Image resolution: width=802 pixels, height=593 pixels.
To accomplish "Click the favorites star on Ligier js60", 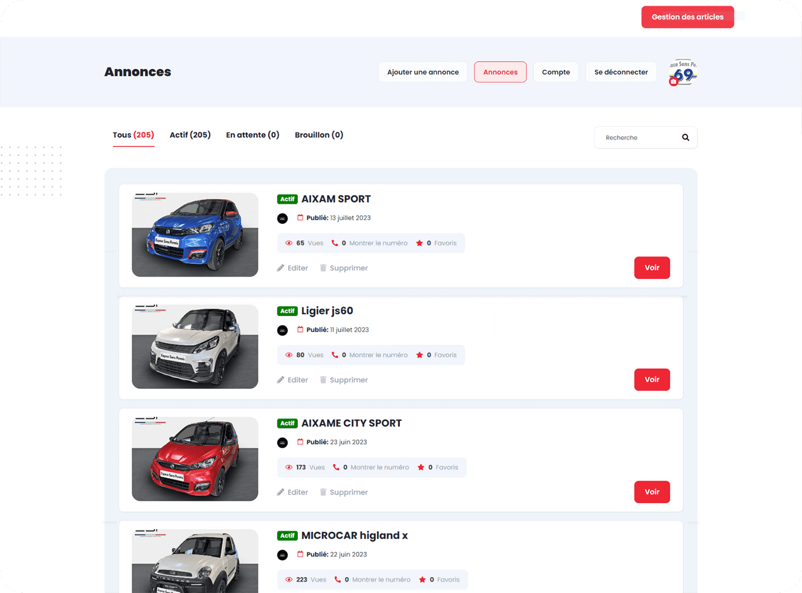I will [x=419, y=355].
